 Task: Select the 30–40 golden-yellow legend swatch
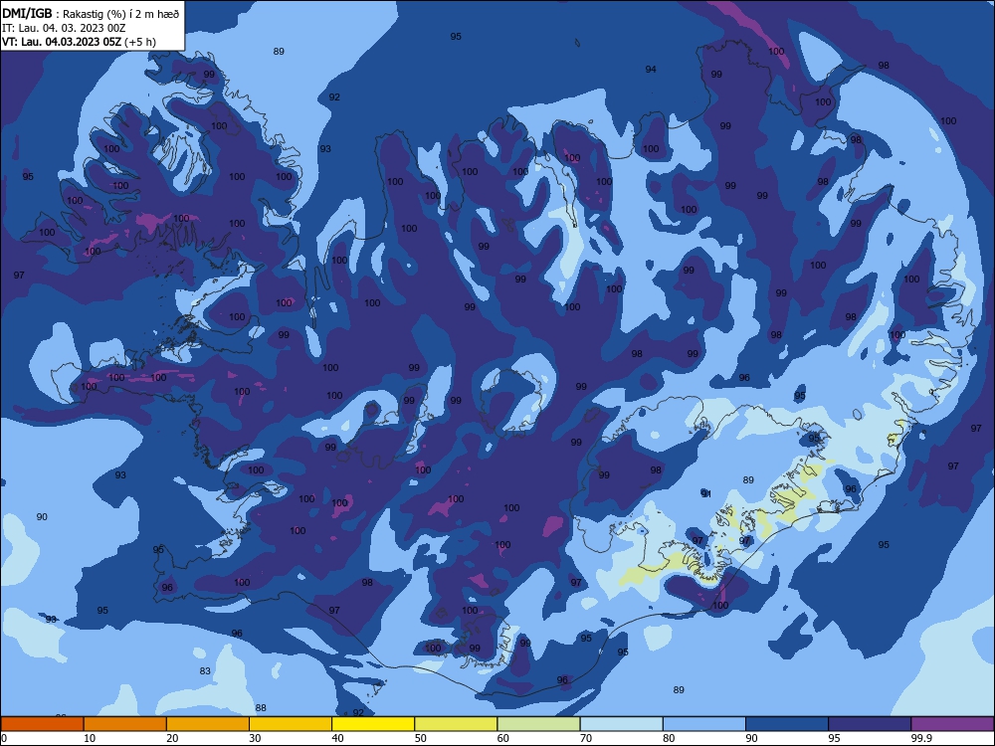tap(291, 724)
